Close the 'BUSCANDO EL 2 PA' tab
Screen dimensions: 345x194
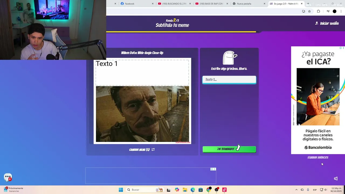tap(190, 4)
